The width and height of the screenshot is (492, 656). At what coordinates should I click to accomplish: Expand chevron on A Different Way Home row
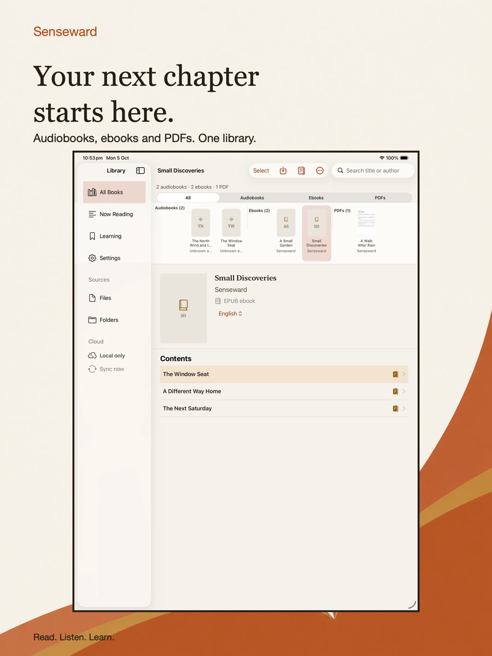coord(404,391)
